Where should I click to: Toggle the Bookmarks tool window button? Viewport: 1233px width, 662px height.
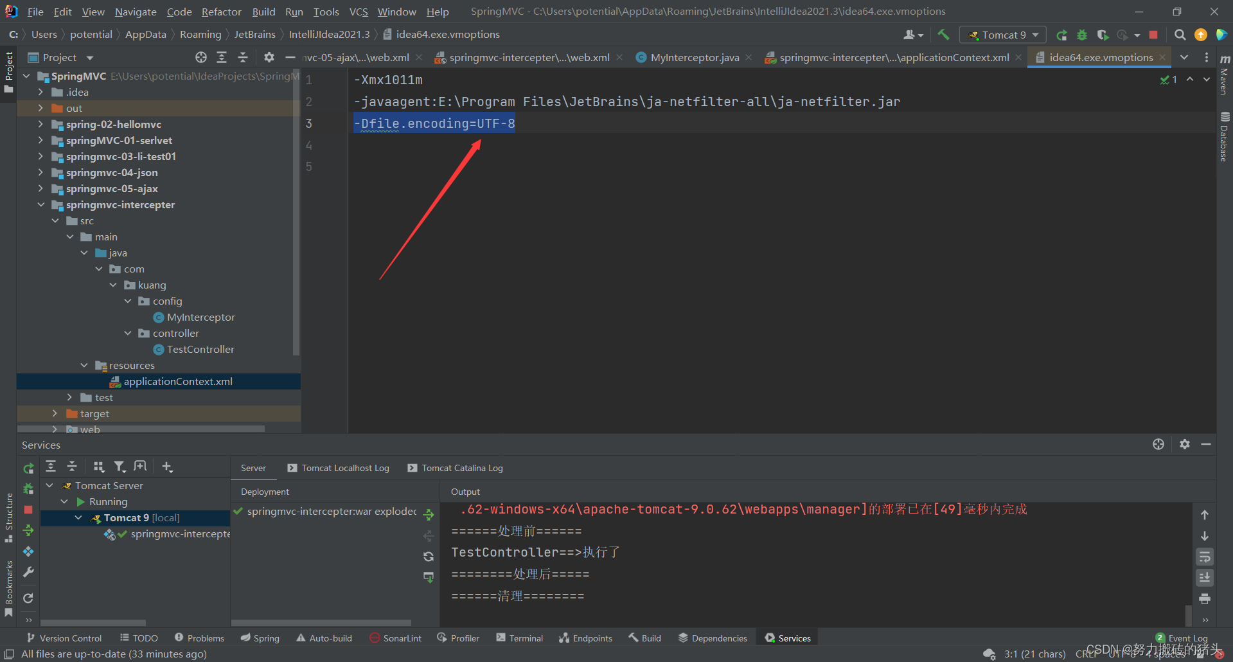coord(8,588)
